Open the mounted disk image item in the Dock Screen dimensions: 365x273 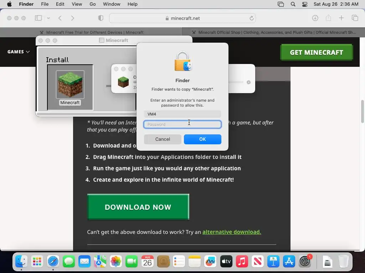click(x=328, y=262)
